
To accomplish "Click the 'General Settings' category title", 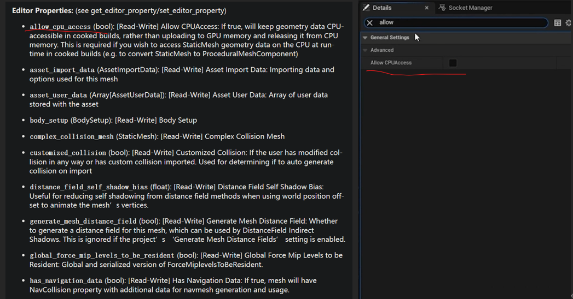I will click(390, 38).
